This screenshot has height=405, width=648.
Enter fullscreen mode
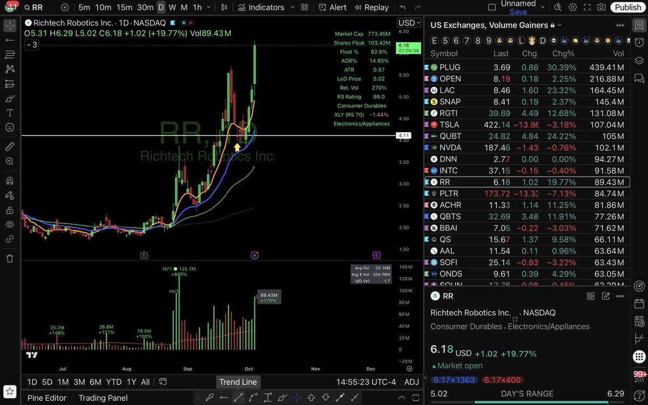click(588, 8)
